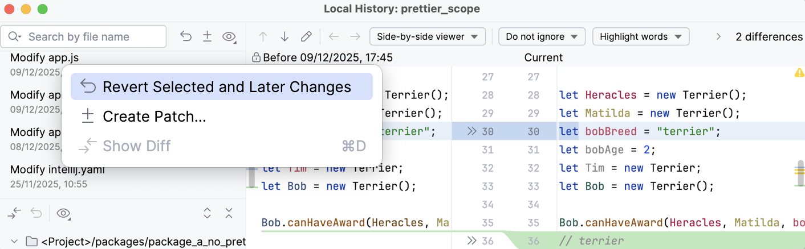Open the Side-by-side viewer dropdown
Image resolution: width=805 pixels, height=249 pixels.
coord(427,36)
